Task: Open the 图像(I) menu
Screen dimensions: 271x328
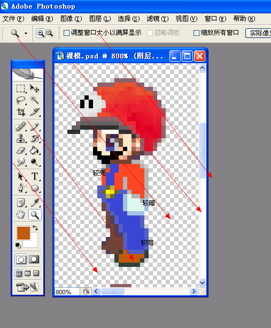Action: pos(71,19)
